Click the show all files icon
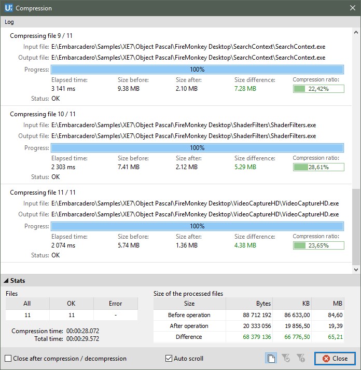Viewport: 361px width, 370px height. click(271, 358)
